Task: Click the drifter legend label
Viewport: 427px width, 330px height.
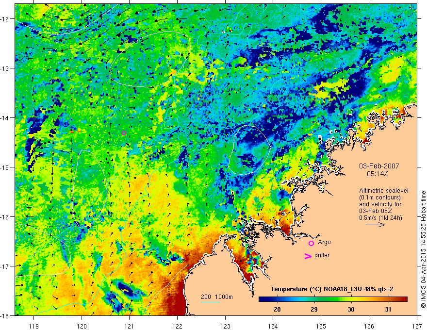Action: click(x=322, y=255)
